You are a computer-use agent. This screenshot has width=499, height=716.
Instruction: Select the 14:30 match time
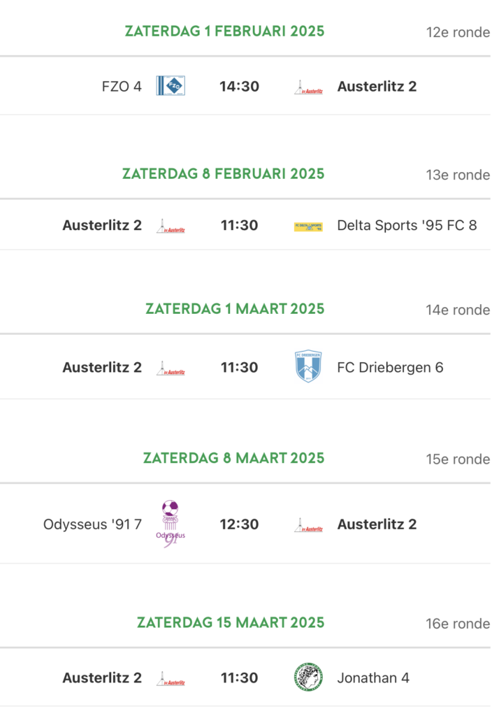239,87
